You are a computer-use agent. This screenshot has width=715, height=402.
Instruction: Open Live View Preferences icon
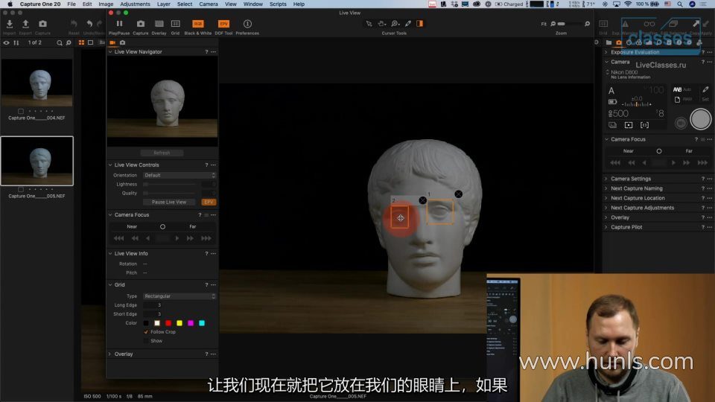click(247, 24)
